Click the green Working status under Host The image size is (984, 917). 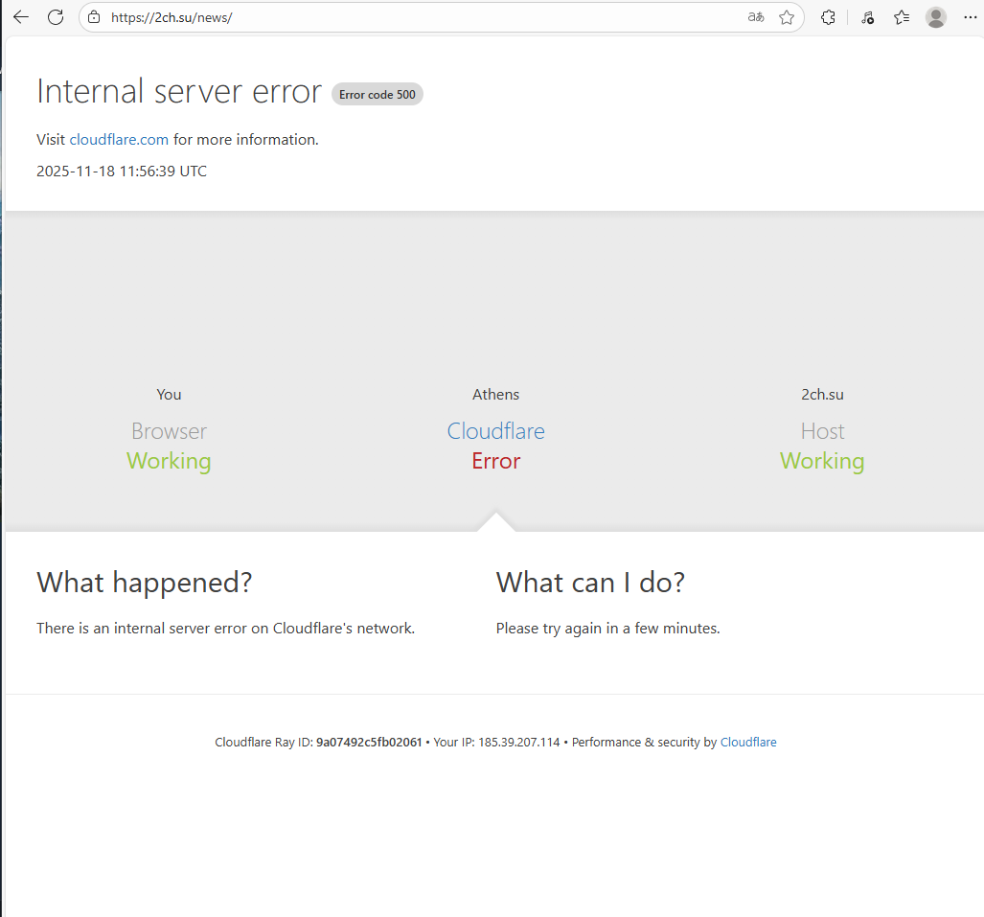point(822,461)
